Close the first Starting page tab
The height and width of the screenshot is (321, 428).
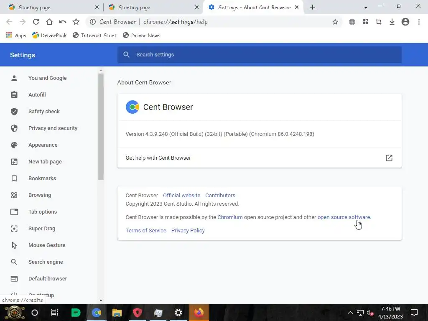point(97,8)
